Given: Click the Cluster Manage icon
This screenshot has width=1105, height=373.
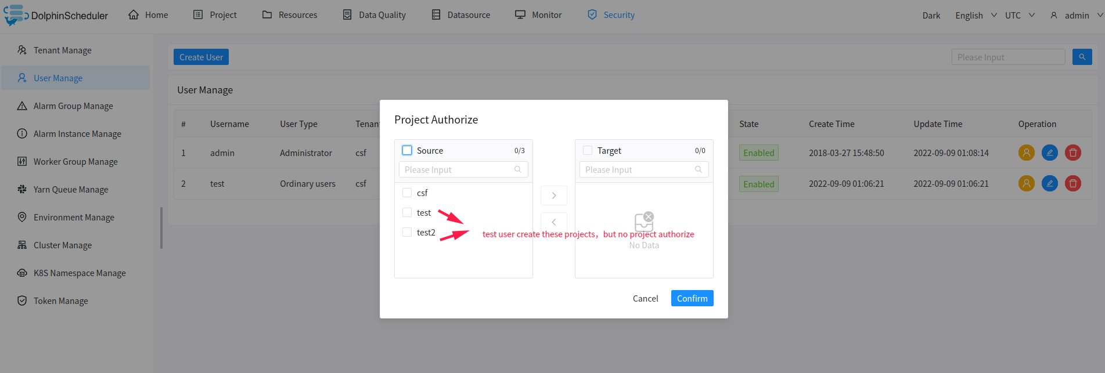Looking at the screenshot, I should (x=22, y=245).
